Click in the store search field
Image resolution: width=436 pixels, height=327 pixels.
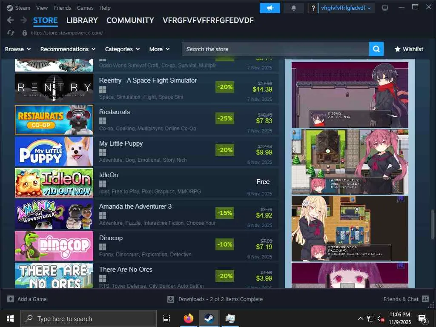[x=275, y=49]
